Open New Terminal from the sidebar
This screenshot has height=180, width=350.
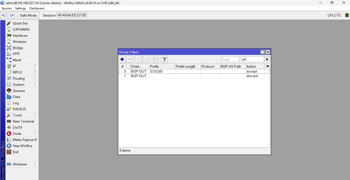(x=23, y=121)
